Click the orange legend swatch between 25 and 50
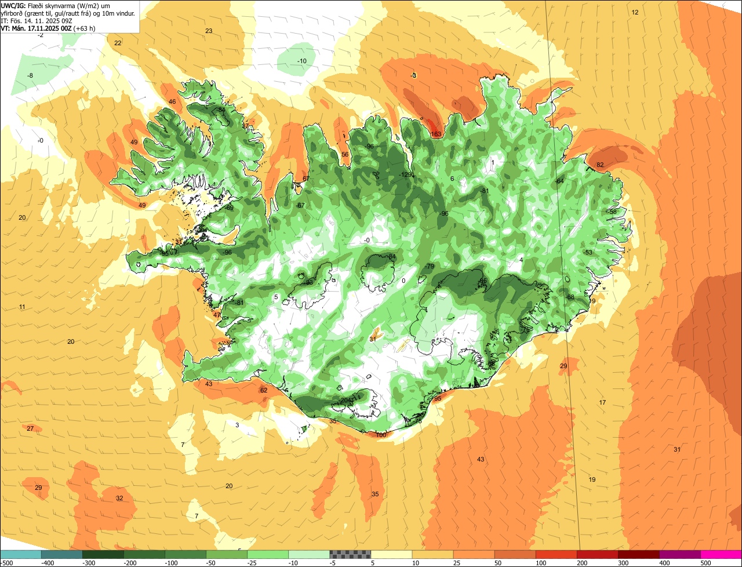Viewport: 742px width, 567px height. click(x=474, y=554)
